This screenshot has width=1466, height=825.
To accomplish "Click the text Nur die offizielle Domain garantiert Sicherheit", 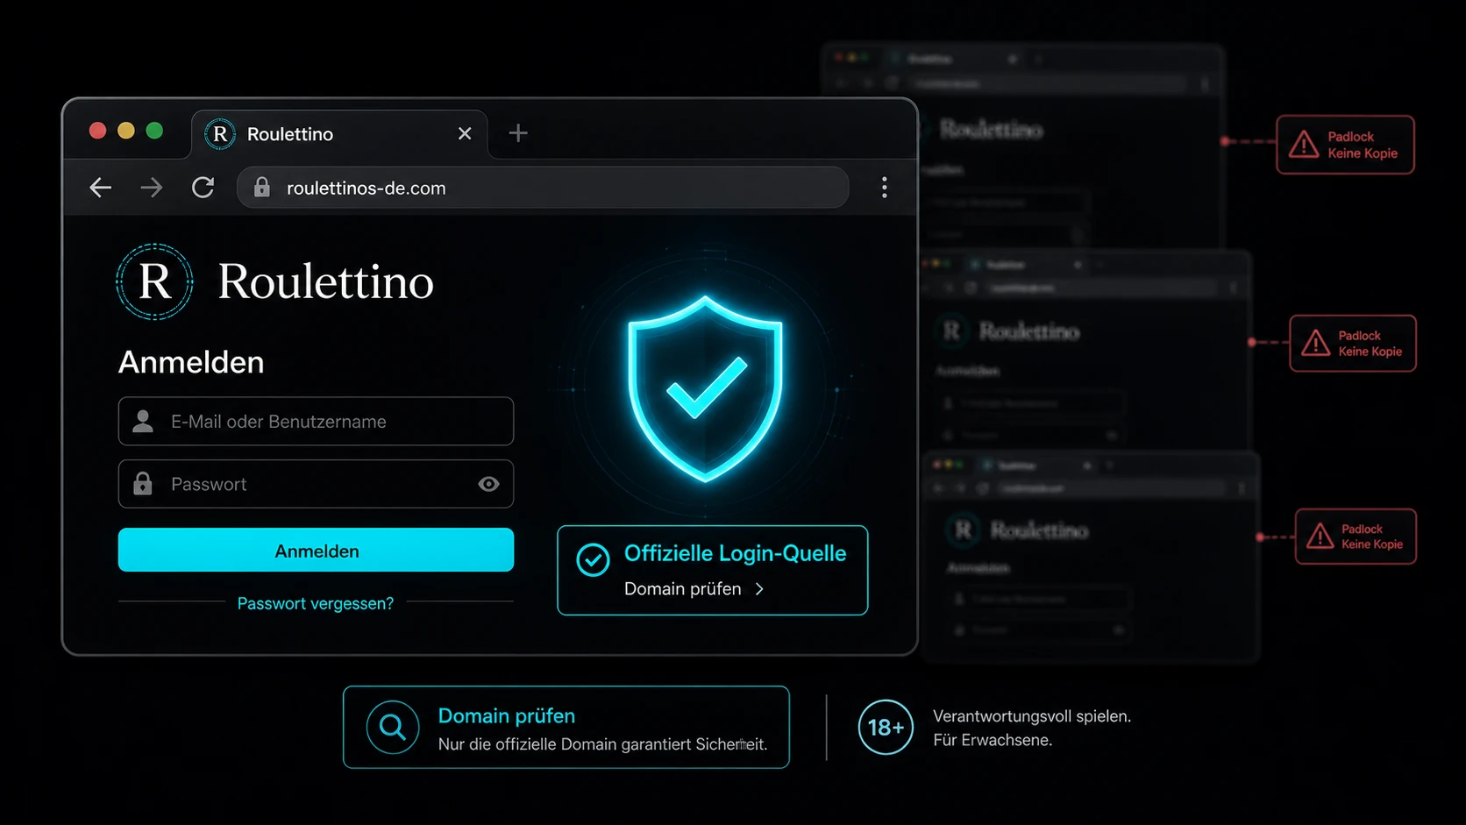I will [x=602, y=744].
